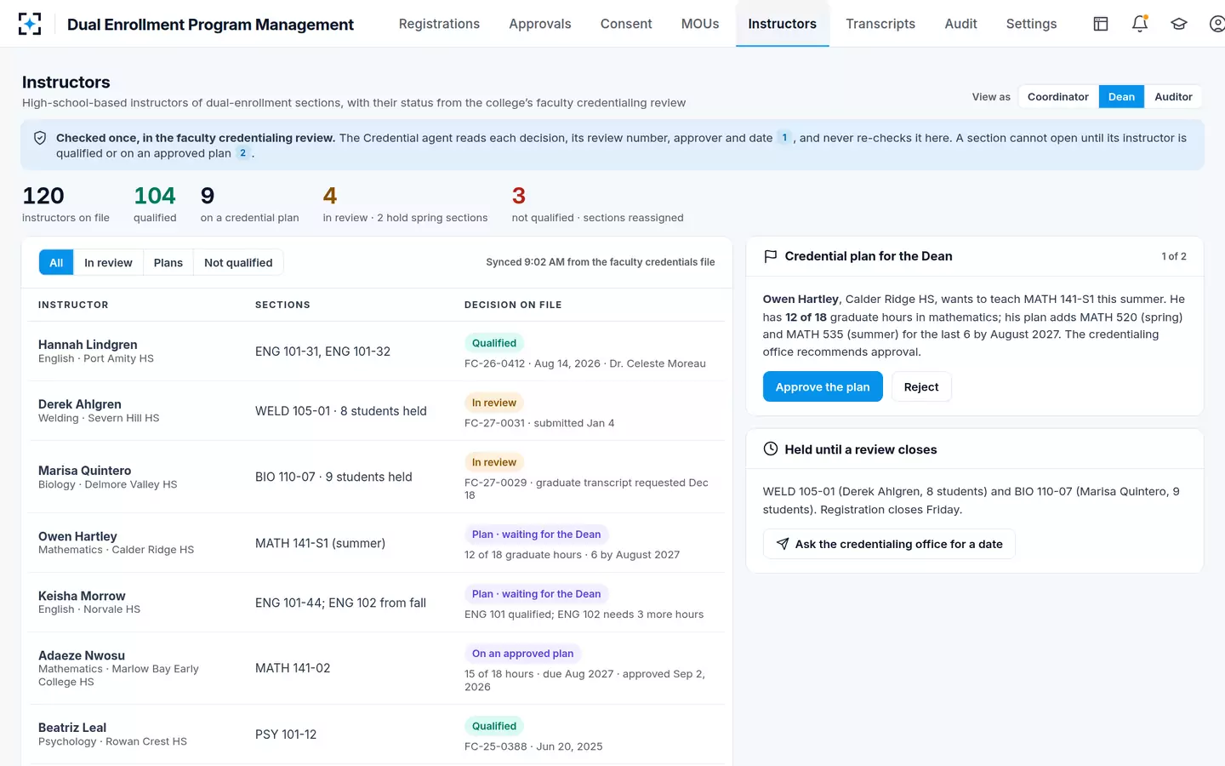Open the notifications bell
This screenshot has height=766, width=1225.
pos(1140,24)
